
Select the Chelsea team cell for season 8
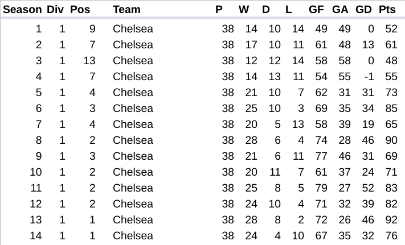click(x=133, y=140)
